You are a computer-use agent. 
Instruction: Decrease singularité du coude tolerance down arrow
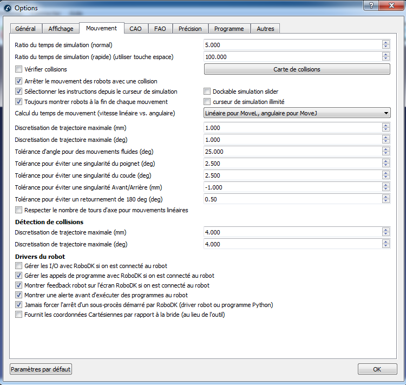coord(386,178)
